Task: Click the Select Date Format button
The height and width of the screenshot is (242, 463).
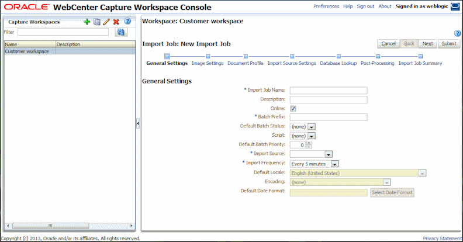Action: [392, 192]
